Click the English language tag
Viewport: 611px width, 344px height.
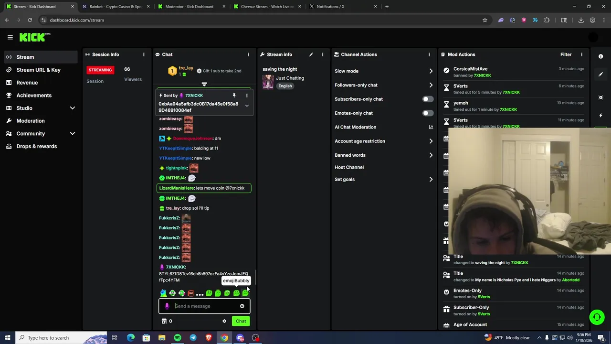point(285,86)
